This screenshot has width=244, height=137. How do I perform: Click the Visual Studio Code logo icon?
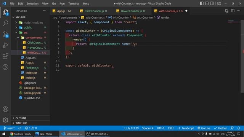[4, 3]
